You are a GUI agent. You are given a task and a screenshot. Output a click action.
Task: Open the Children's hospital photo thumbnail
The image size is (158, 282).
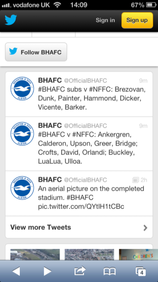coord(139,255)
